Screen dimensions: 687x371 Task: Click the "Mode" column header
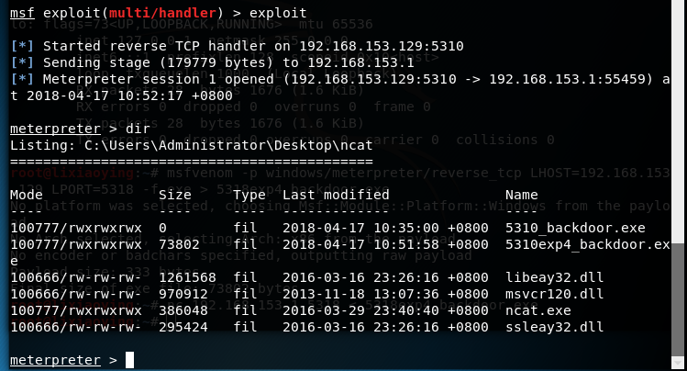[27, 195]
